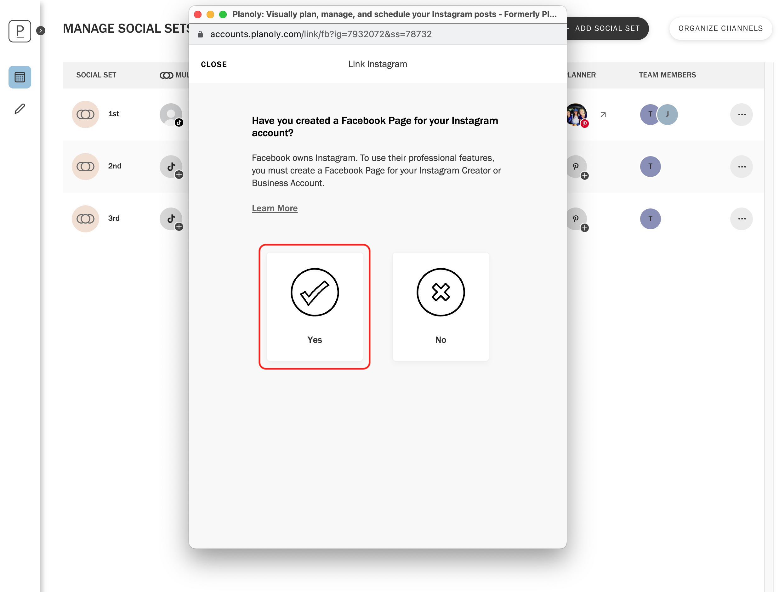The height and width of the screenshot is (592, 779).
Task: Click the 1st social set row thumbnail
Action: 85,114
